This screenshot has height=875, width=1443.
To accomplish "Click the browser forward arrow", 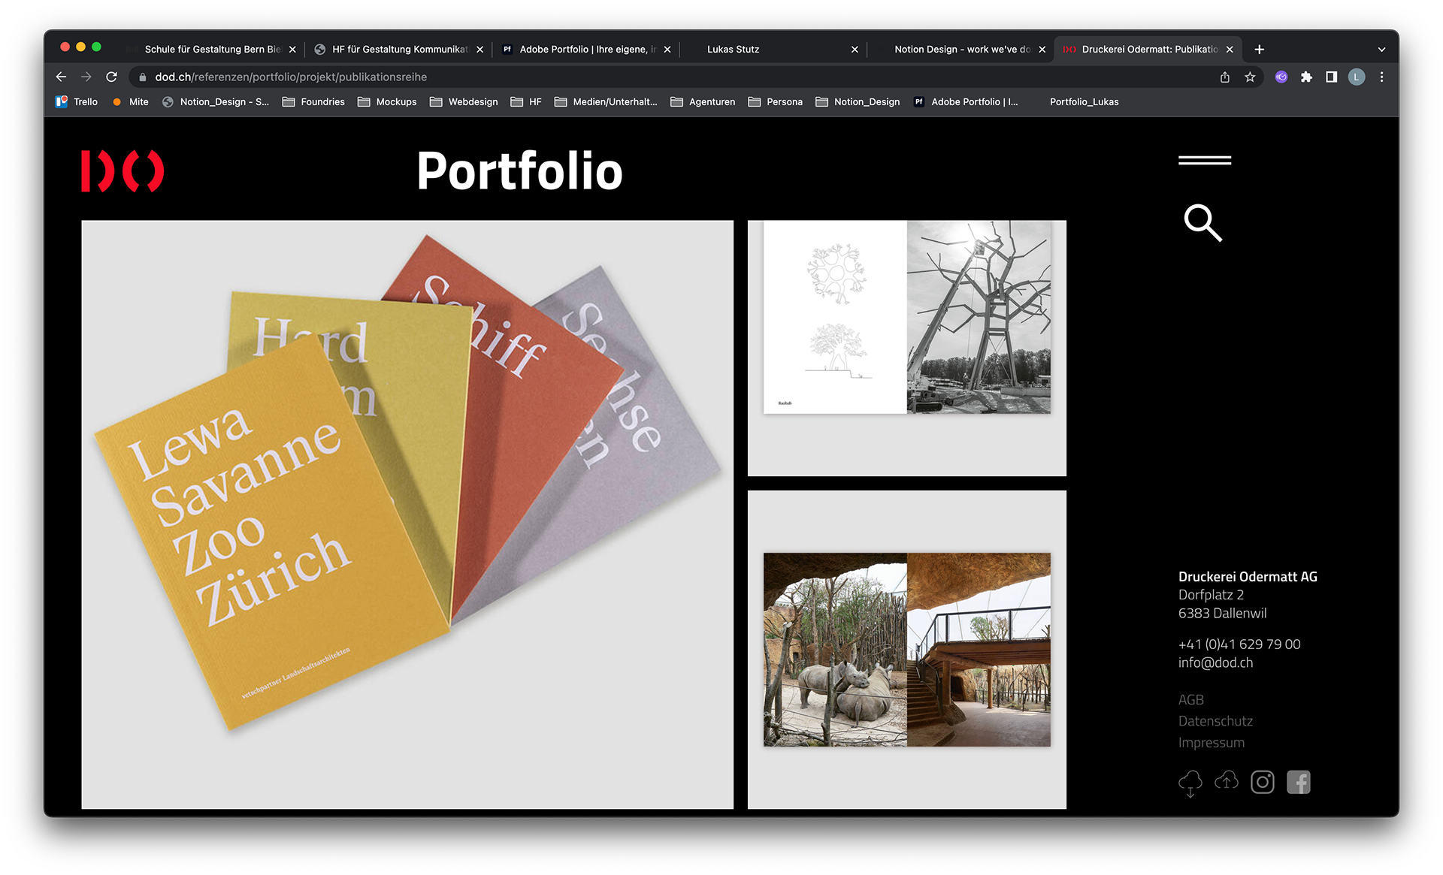I will (86, 77).
